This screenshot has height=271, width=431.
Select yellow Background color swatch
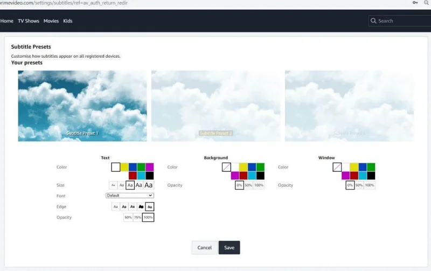[244, 167]
